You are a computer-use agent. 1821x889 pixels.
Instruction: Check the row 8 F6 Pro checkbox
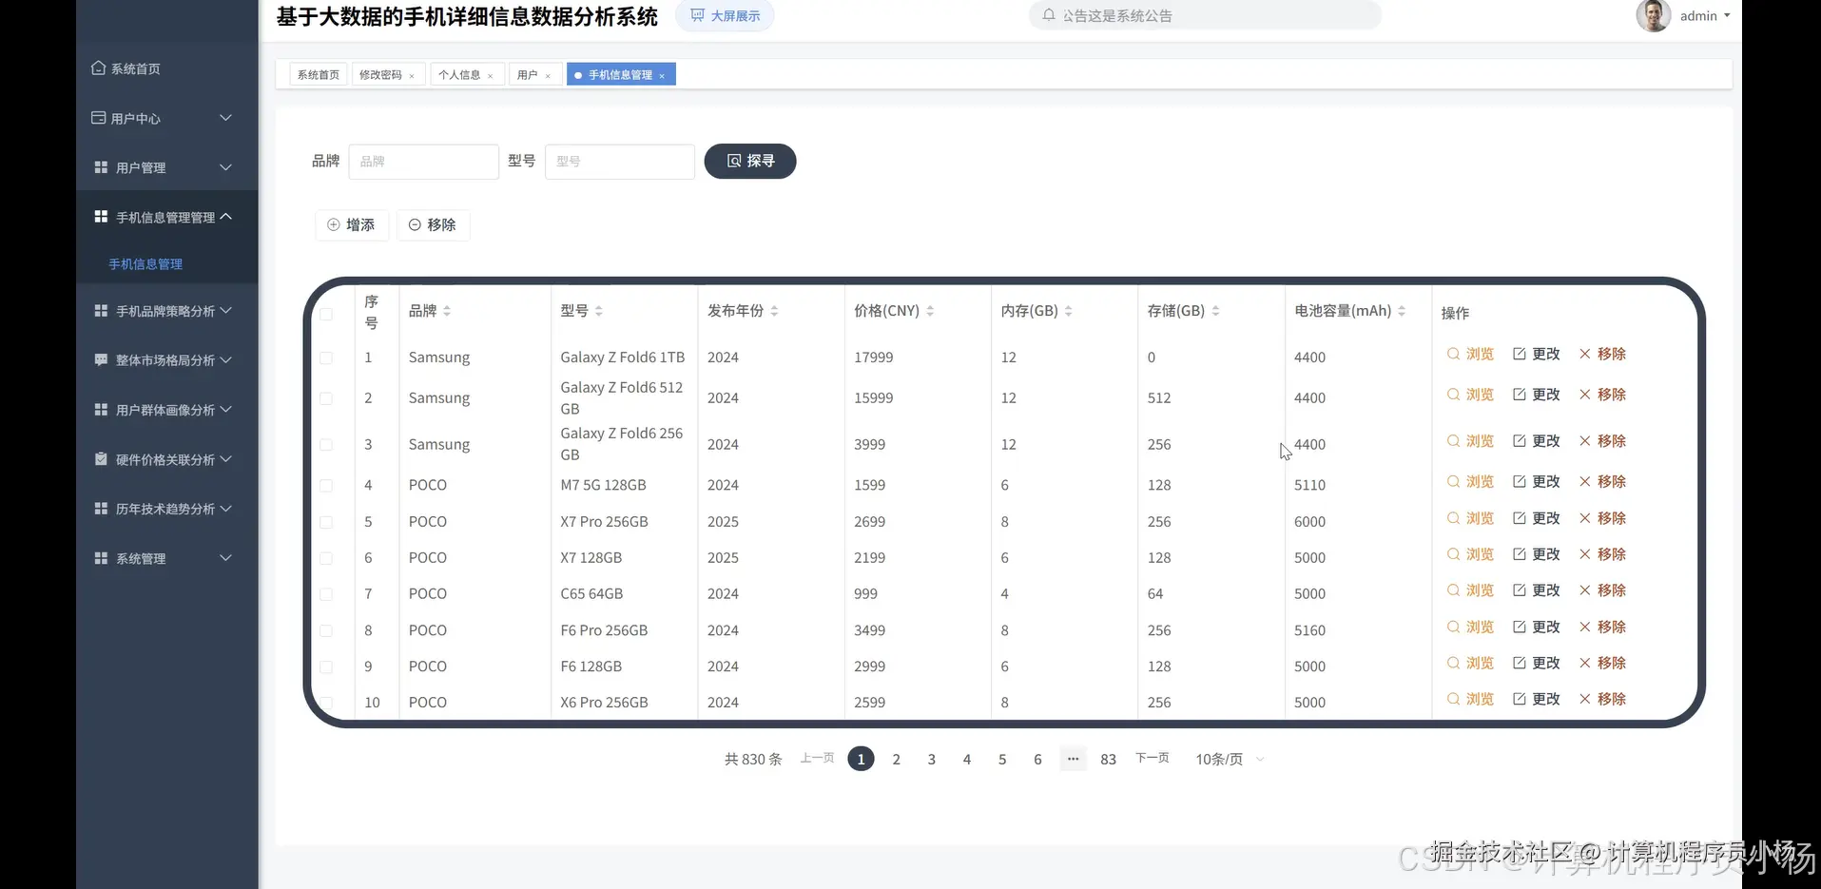tap(326, 630)
